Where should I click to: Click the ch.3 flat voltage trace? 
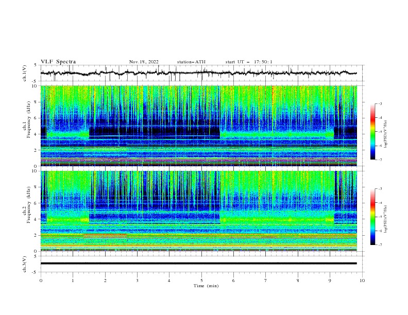point(199,264)
